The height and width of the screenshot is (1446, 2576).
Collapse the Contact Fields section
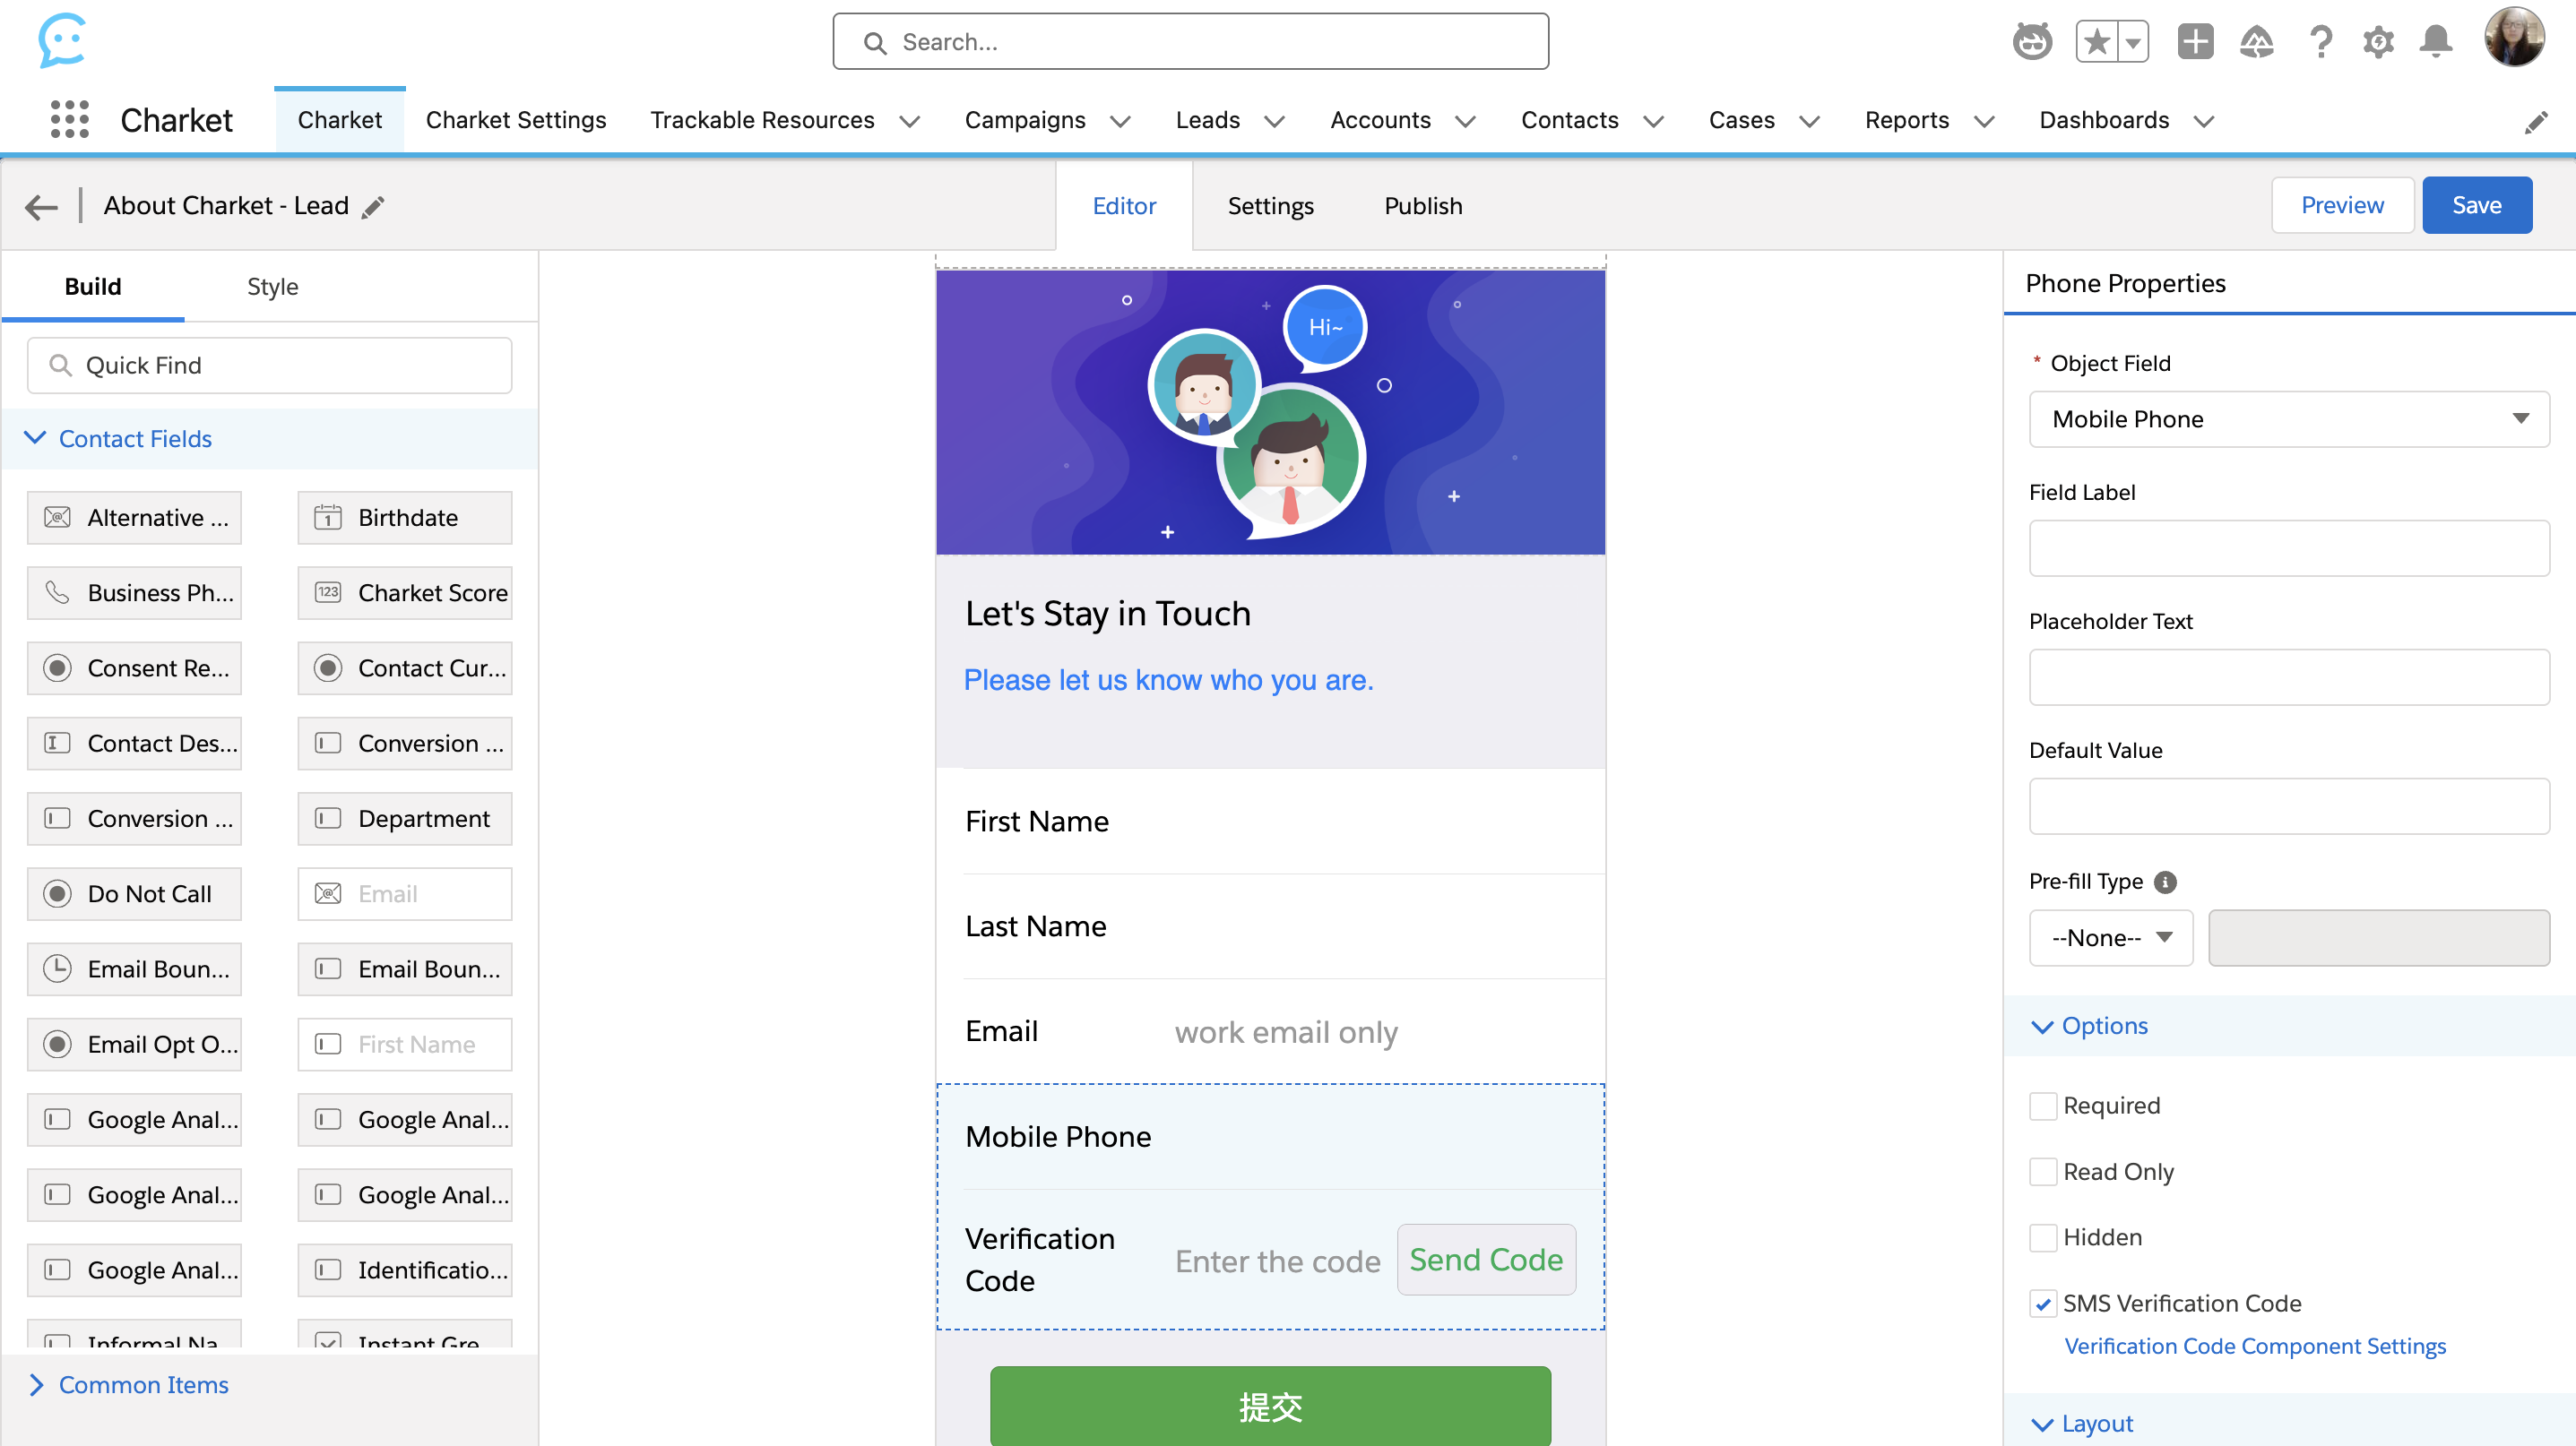pos(270,439)
